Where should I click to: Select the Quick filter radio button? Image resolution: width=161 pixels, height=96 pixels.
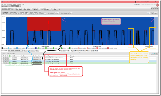pyautogui.click(x=2, y=12)
